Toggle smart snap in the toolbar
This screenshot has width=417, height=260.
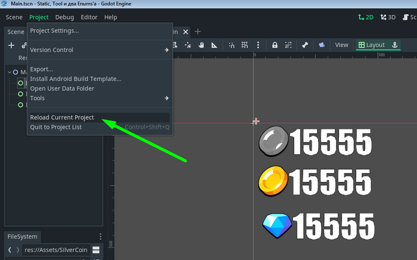tap(232, 45)
